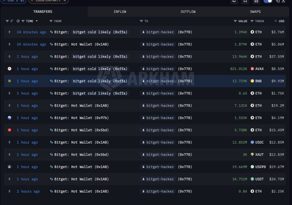Click the red chain icon on $15.45M row
The width and height of the screenshot is (292, 205).
click(x=9, y=130)
